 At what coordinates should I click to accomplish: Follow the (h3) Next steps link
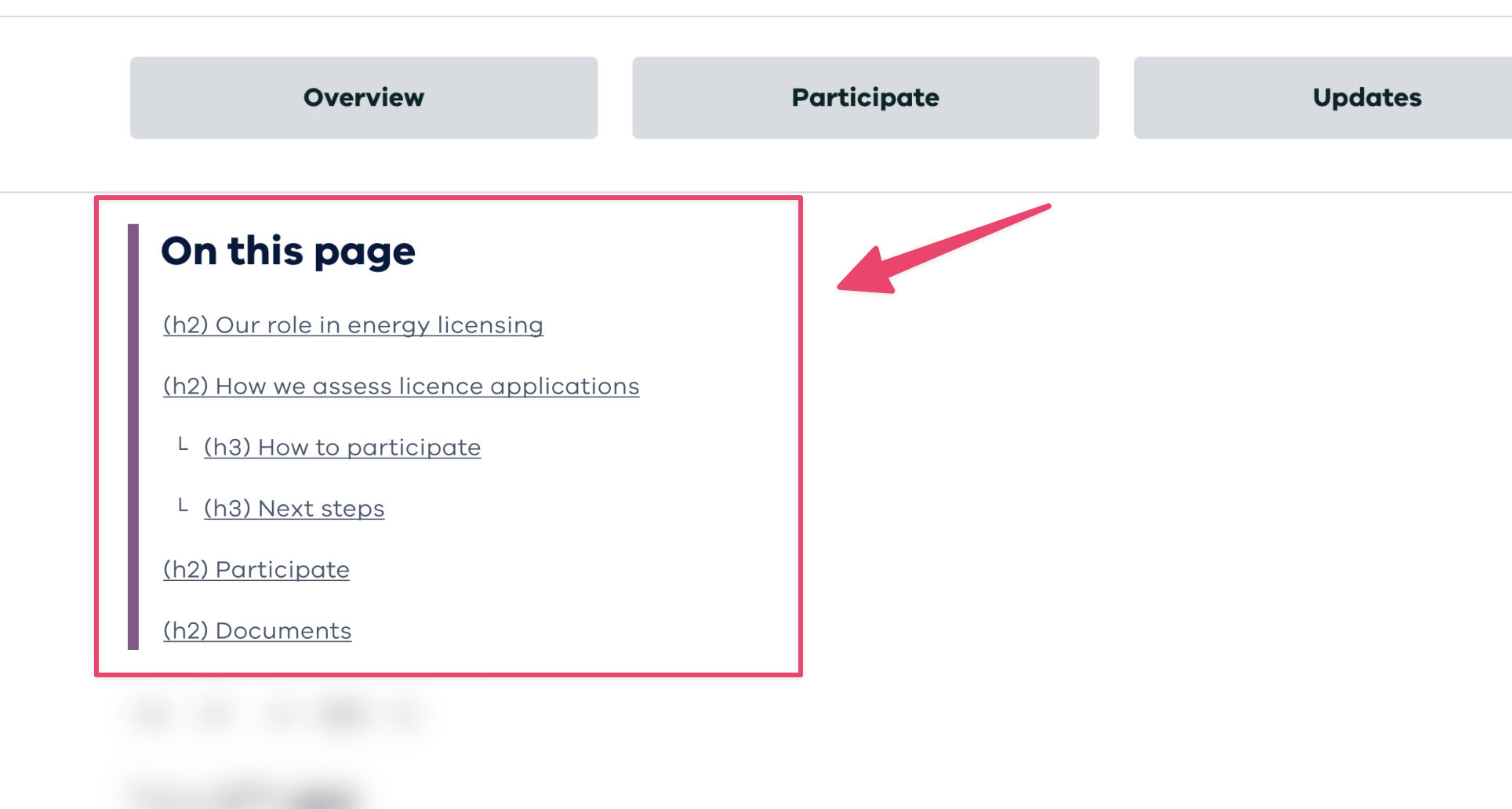pyautogui.click(x=294, y=509)
